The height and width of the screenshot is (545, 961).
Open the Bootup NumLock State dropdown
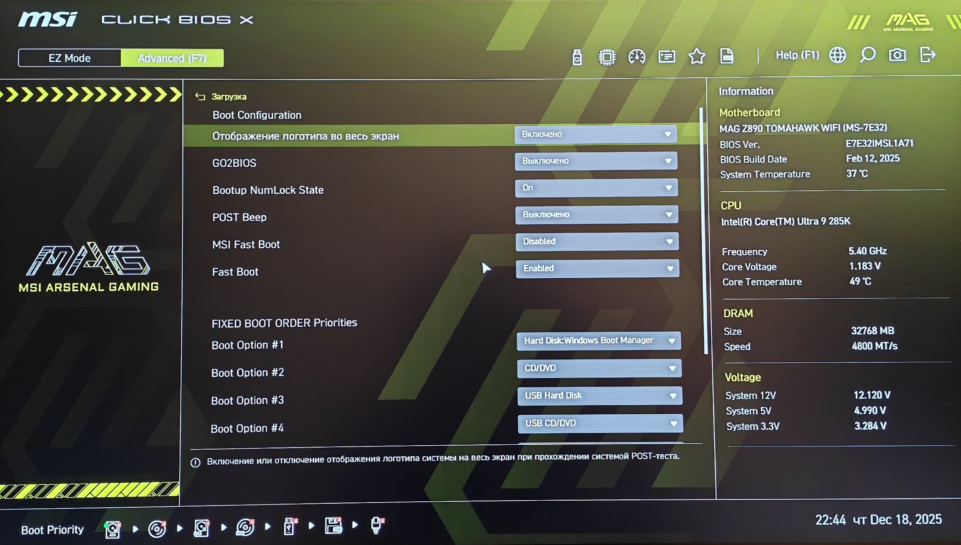point(596,188)
